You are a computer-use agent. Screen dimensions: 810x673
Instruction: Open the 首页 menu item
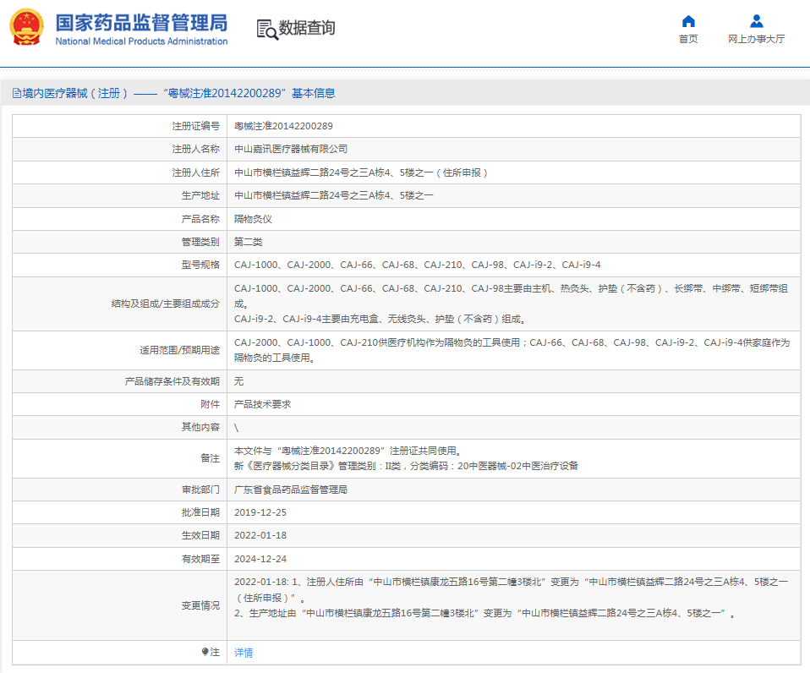point(688,39)
